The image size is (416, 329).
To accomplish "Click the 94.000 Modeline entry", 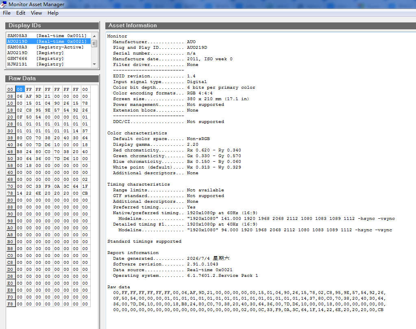I will (x=255, y=230).
